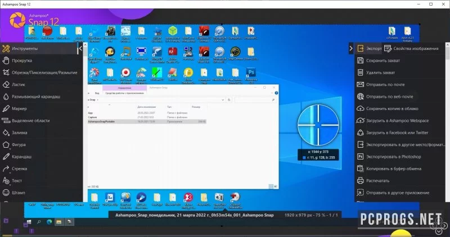The height and width of the screenshot is (237, 450).
Task: Sort by Тип column header
Action: [x=169, y=107]
